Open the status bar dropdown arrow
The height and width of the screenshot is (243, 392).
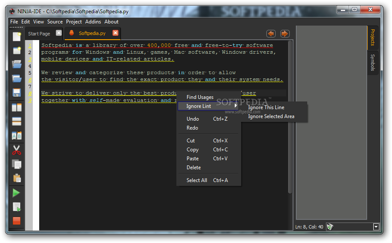pyautogui.click(x=376, y=227)
